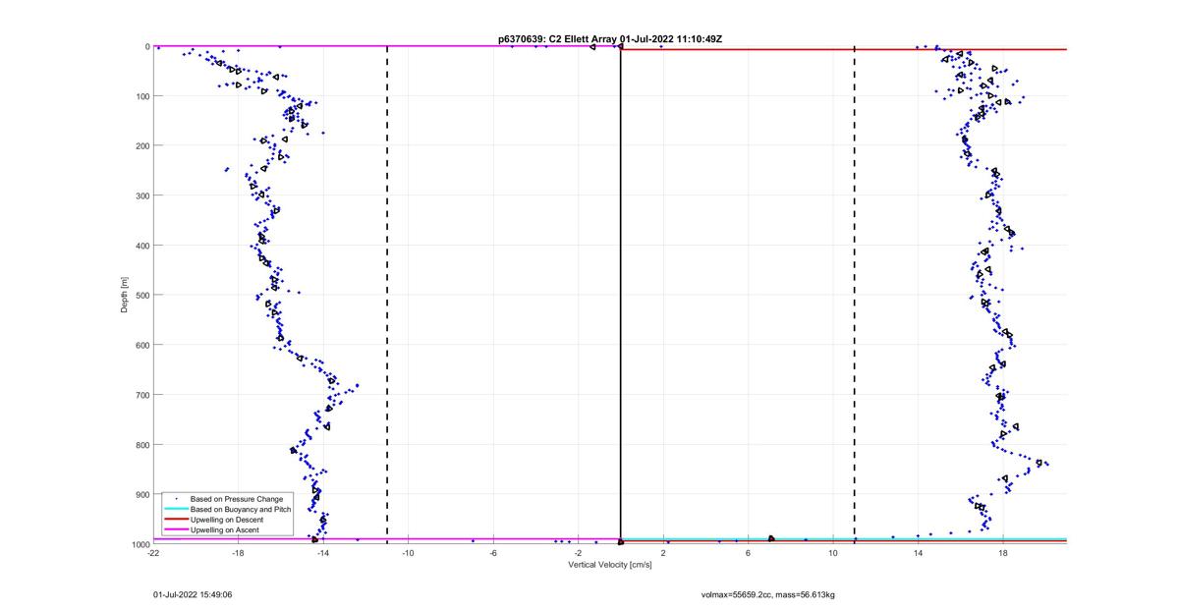Select the 'Depth [m]' y-axis label
1179x611 pixels.
pyautogui.click(x=125, y=295)
